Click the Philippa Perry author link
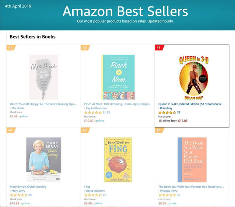 (x=169, y=191)
